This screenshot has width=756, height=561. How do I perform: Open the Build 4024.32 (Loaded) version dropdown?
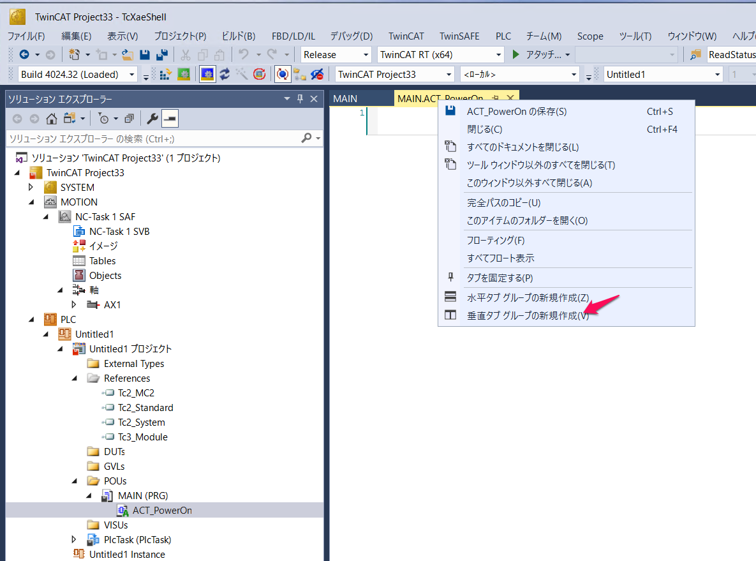(x=131, y=75)
